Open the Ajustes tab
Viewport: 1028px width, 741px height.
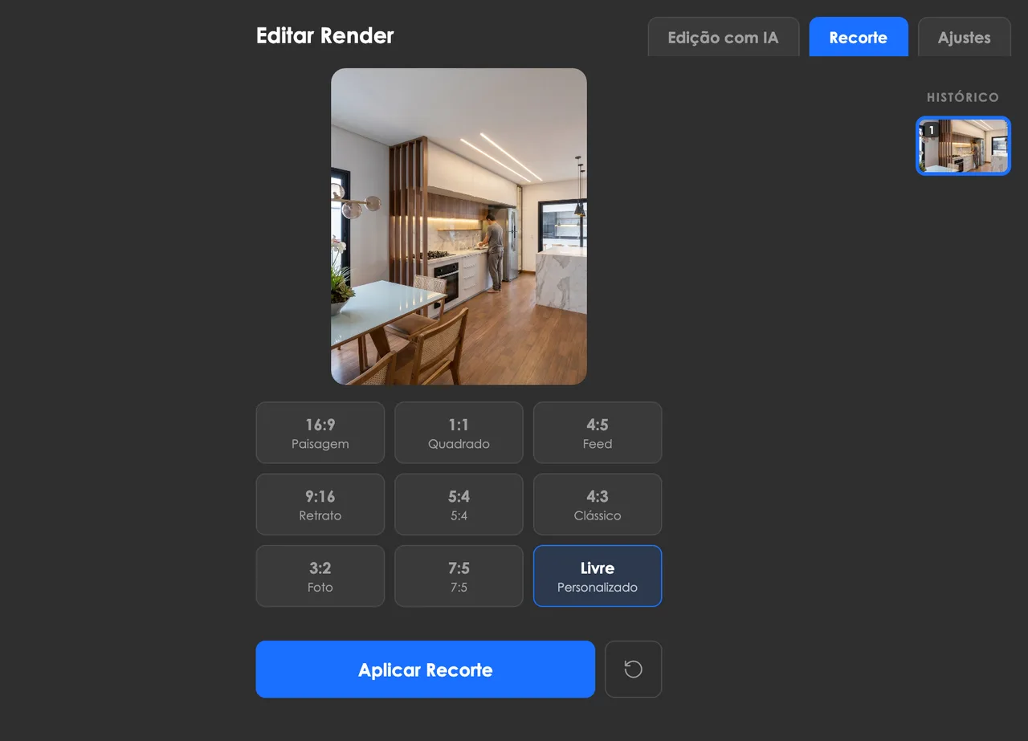[x=964, y=37]
